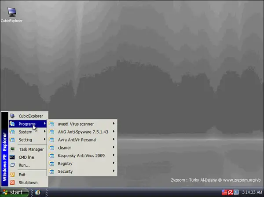The image size is (264, 197).
Task: Expand the Registry submenu arrow
Action: coord(114,163)
